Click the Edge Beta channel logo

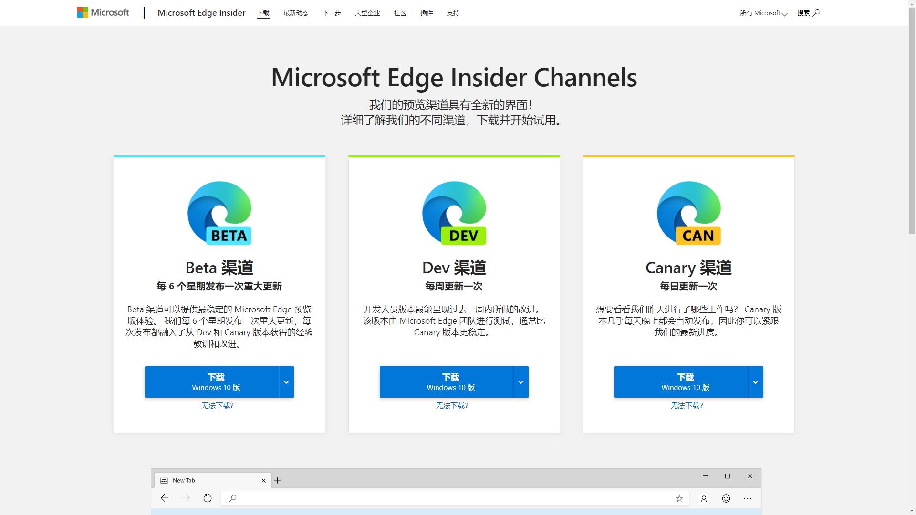(219, 213)
